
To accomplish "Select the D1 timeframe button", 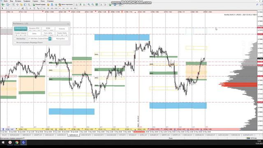I will point(67,8).
